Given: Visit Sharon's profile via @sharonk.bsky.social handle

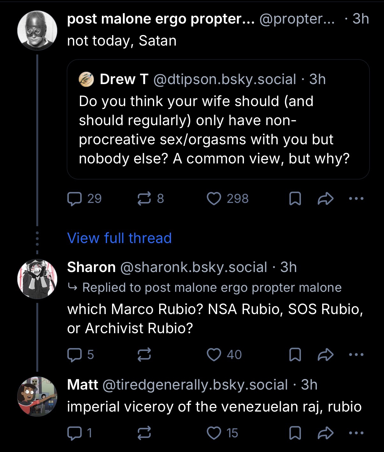Looking at the screenshot, I should (194, 267).
